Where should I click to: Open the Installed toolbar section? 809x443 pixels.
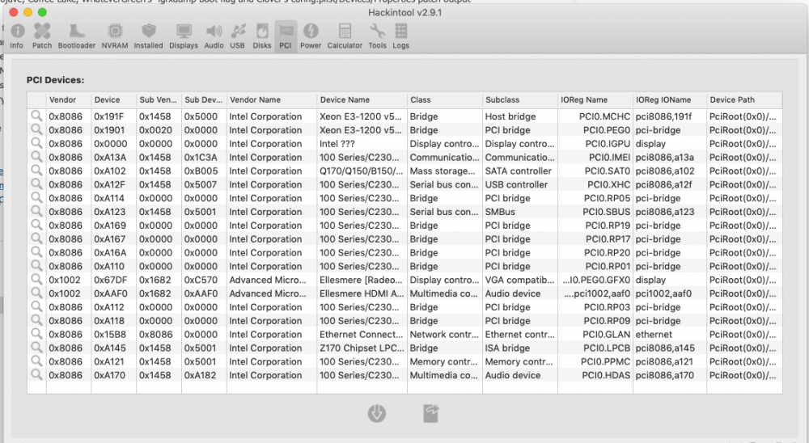coord(148,36)
